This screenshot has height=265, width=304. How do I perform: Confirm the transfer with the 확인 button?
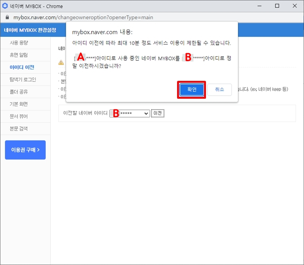(x=192, y=90)
